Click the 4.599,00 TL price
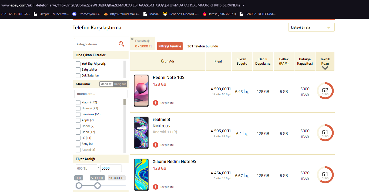Viewport: 369px width, 192px height. (221, 89)
